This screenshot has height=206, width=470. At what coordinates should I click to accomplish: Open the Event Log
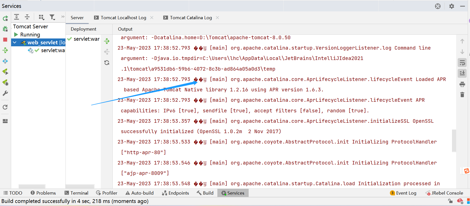[403, 193]
